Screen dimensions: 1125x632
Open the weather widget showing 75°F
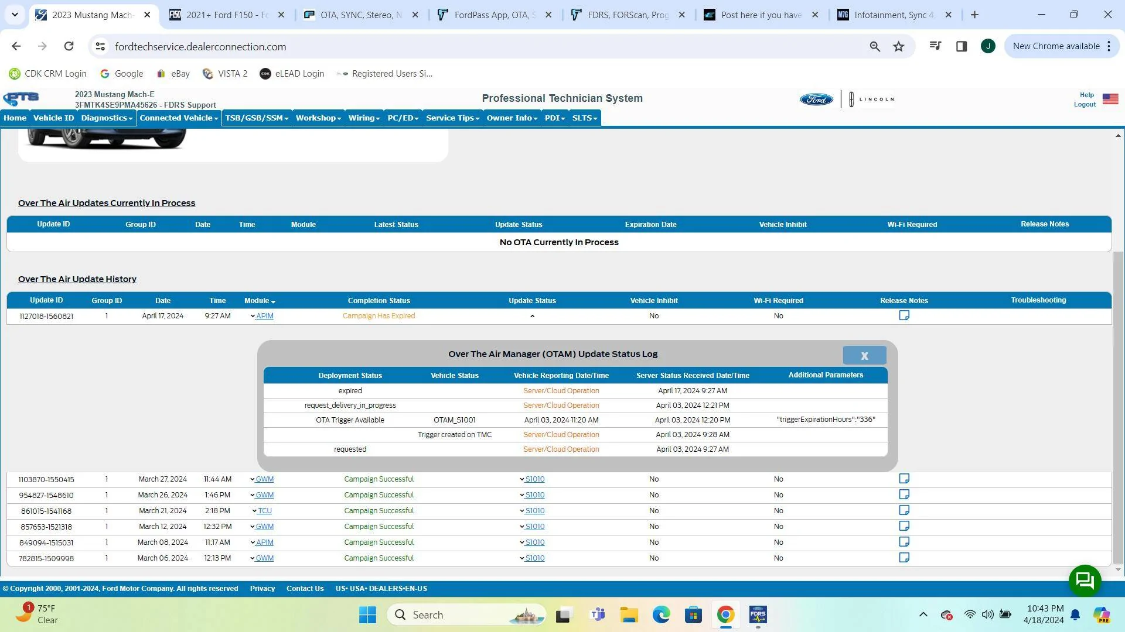37,614
